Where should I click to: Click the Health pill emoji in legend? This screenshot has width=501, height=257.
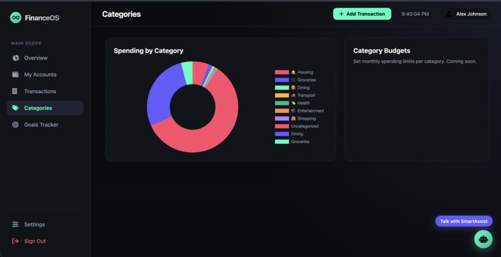(x=293, y=103)
